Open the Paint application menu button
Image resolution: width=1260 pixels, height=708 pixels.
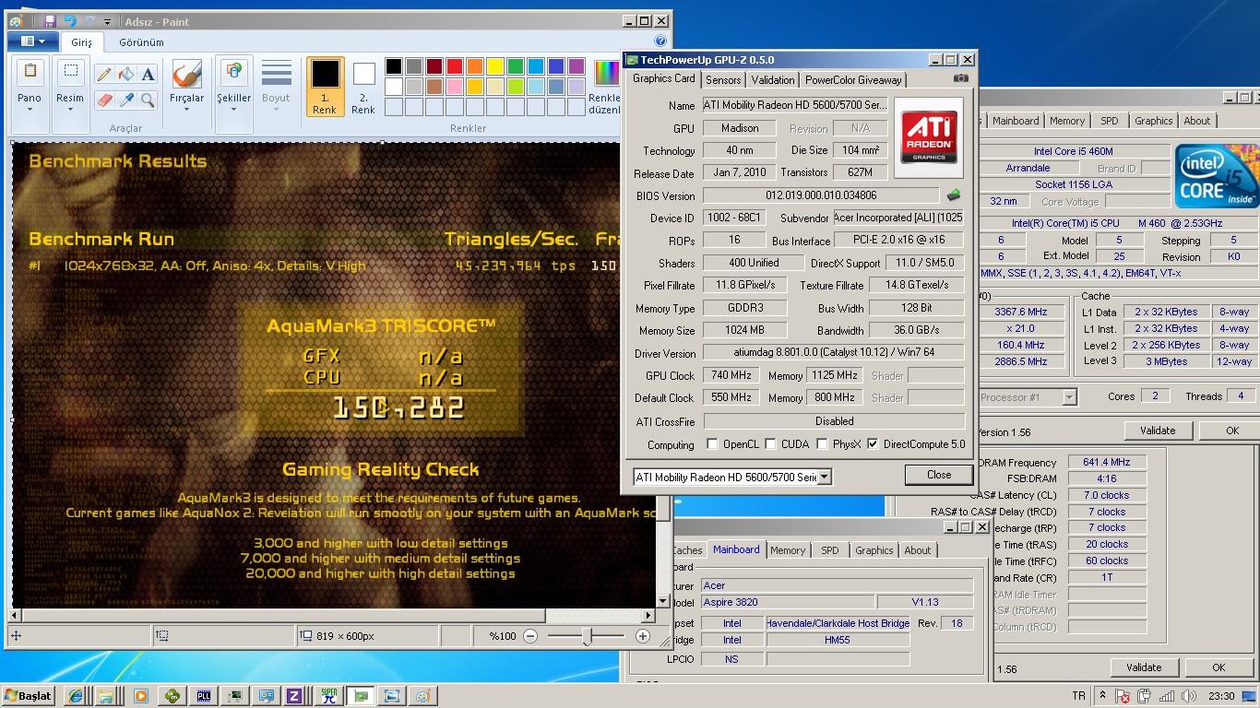33,41
